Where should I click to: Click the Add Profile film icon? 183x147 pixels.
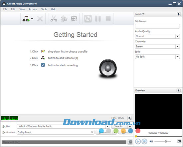[x=74, y=18]
